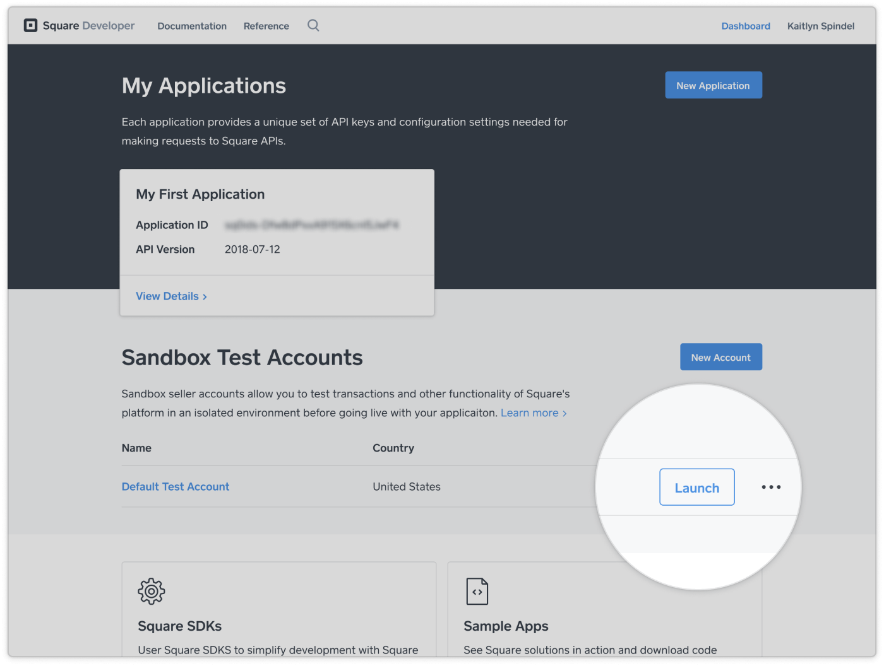
Task: Click the Name column header
Action: (x=136, y=448)
